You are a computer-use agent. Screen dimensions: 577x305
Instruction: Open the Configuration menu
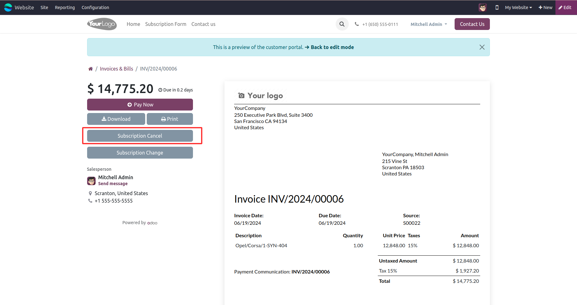(95, 7)
